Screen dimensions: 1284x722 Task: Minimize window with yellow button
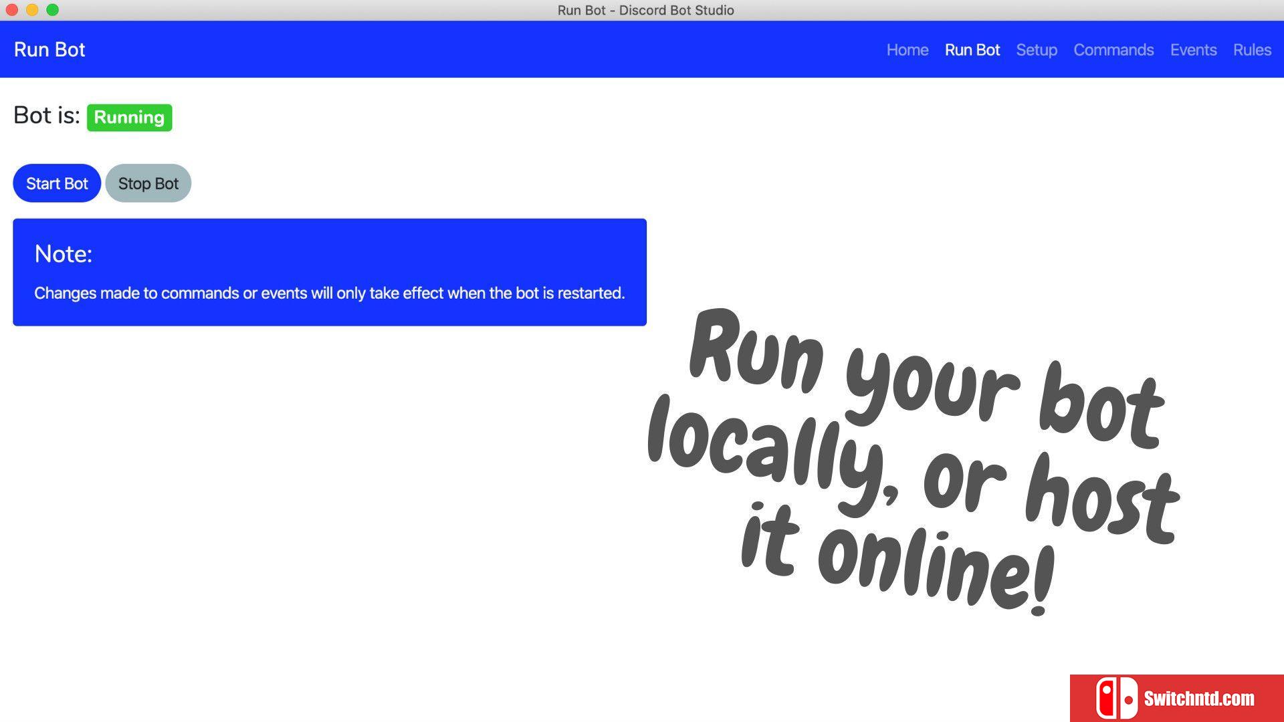(32, 10)
